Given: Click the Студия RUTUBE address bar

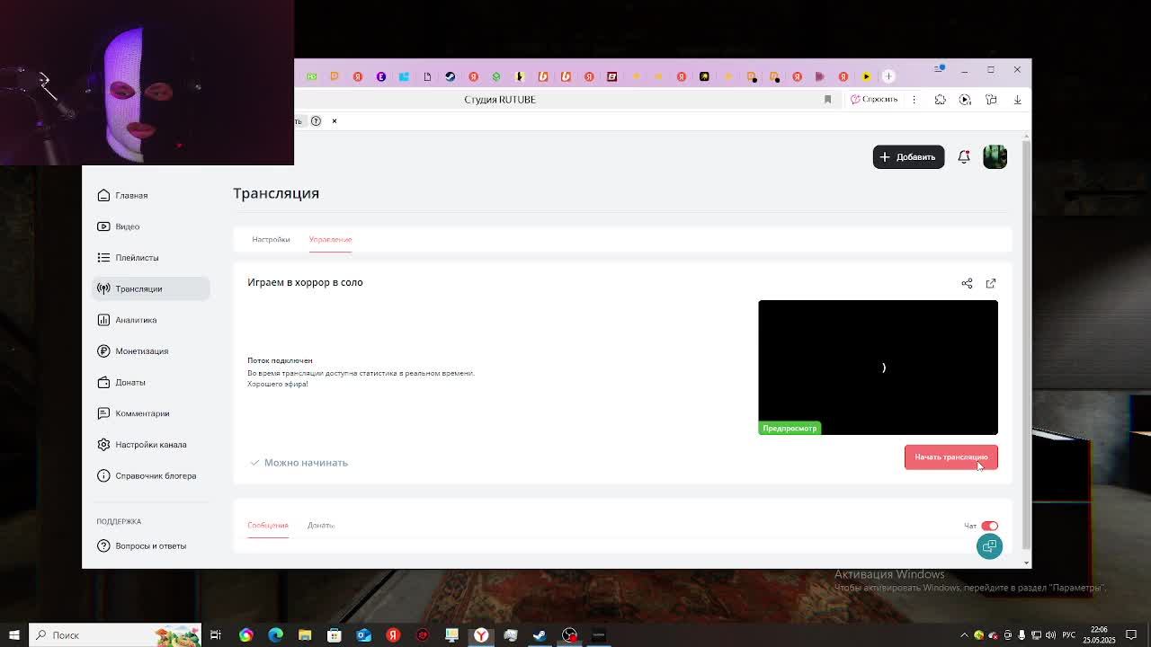Looking at the screenshot, I should point(500,100).
